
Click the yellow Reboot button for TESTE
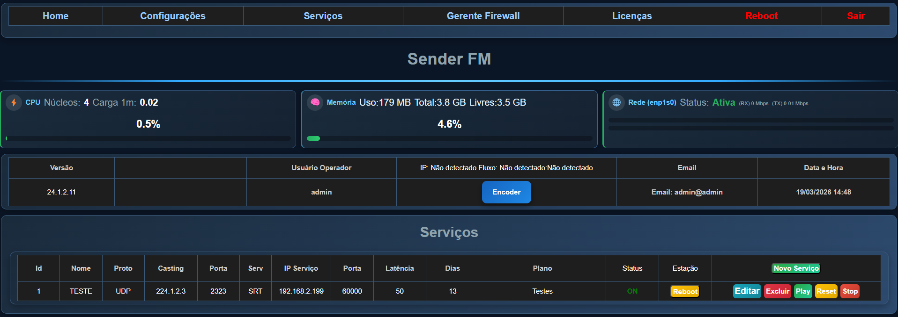point(685,291)
